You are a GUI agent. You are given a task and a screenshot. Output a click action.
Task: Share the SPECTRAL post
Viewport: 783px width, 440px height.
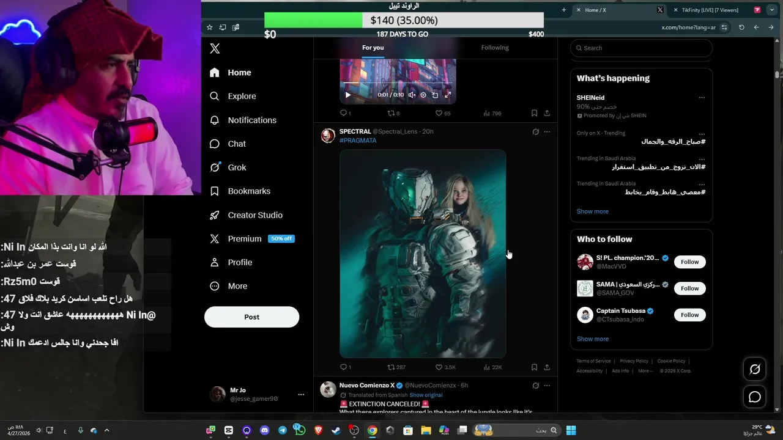point(547,367)
